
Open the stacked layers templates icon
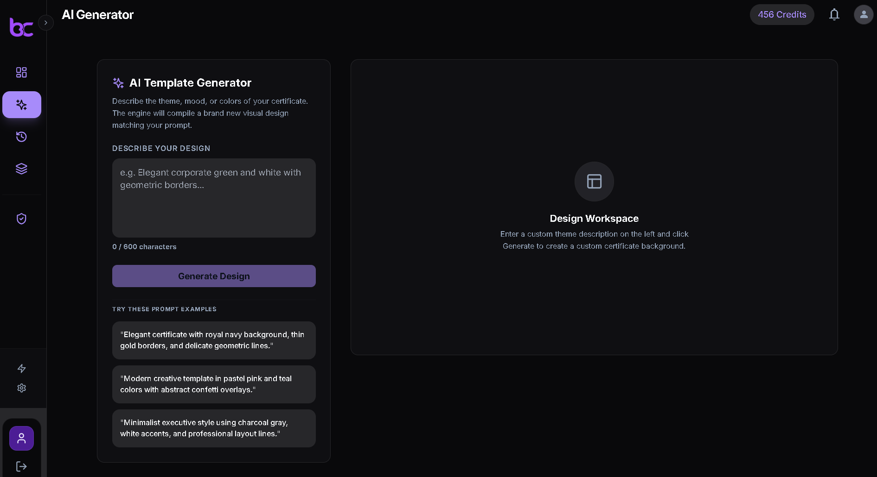click(x=21, y=169)
